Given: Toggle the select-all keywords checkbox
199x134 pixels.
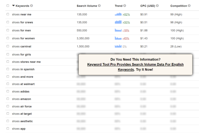Looking at the screenshot, I should 8,6.
